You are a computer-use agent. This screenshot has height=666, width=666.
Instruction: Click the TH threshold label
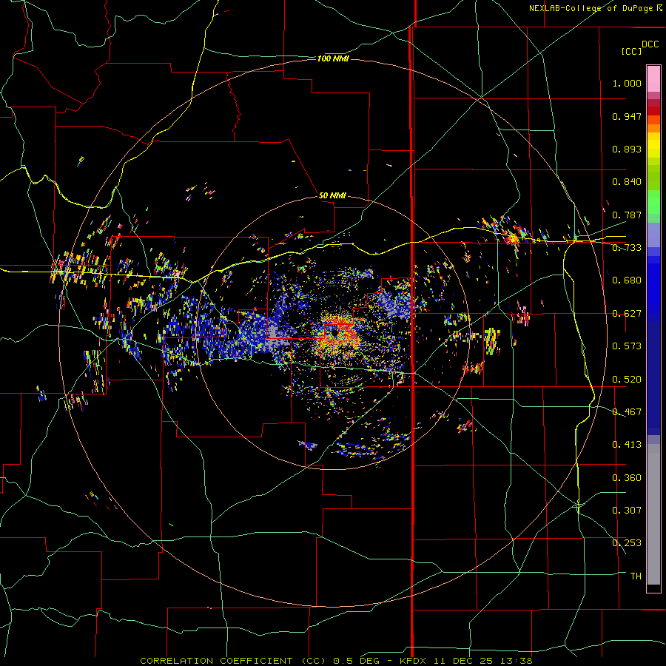636,576
